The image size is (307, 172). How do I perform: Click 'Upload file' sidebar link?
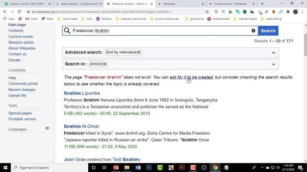(17, 96)
